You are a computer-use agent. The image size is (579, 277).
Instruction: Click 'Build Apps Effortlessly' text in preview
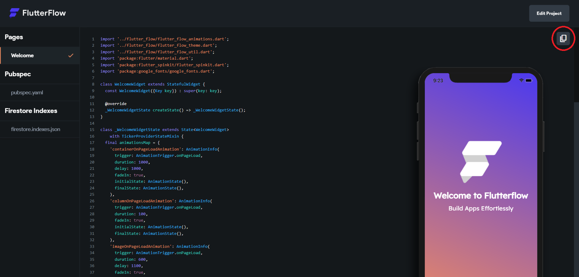pyautogui.click(x=481, y=208)
